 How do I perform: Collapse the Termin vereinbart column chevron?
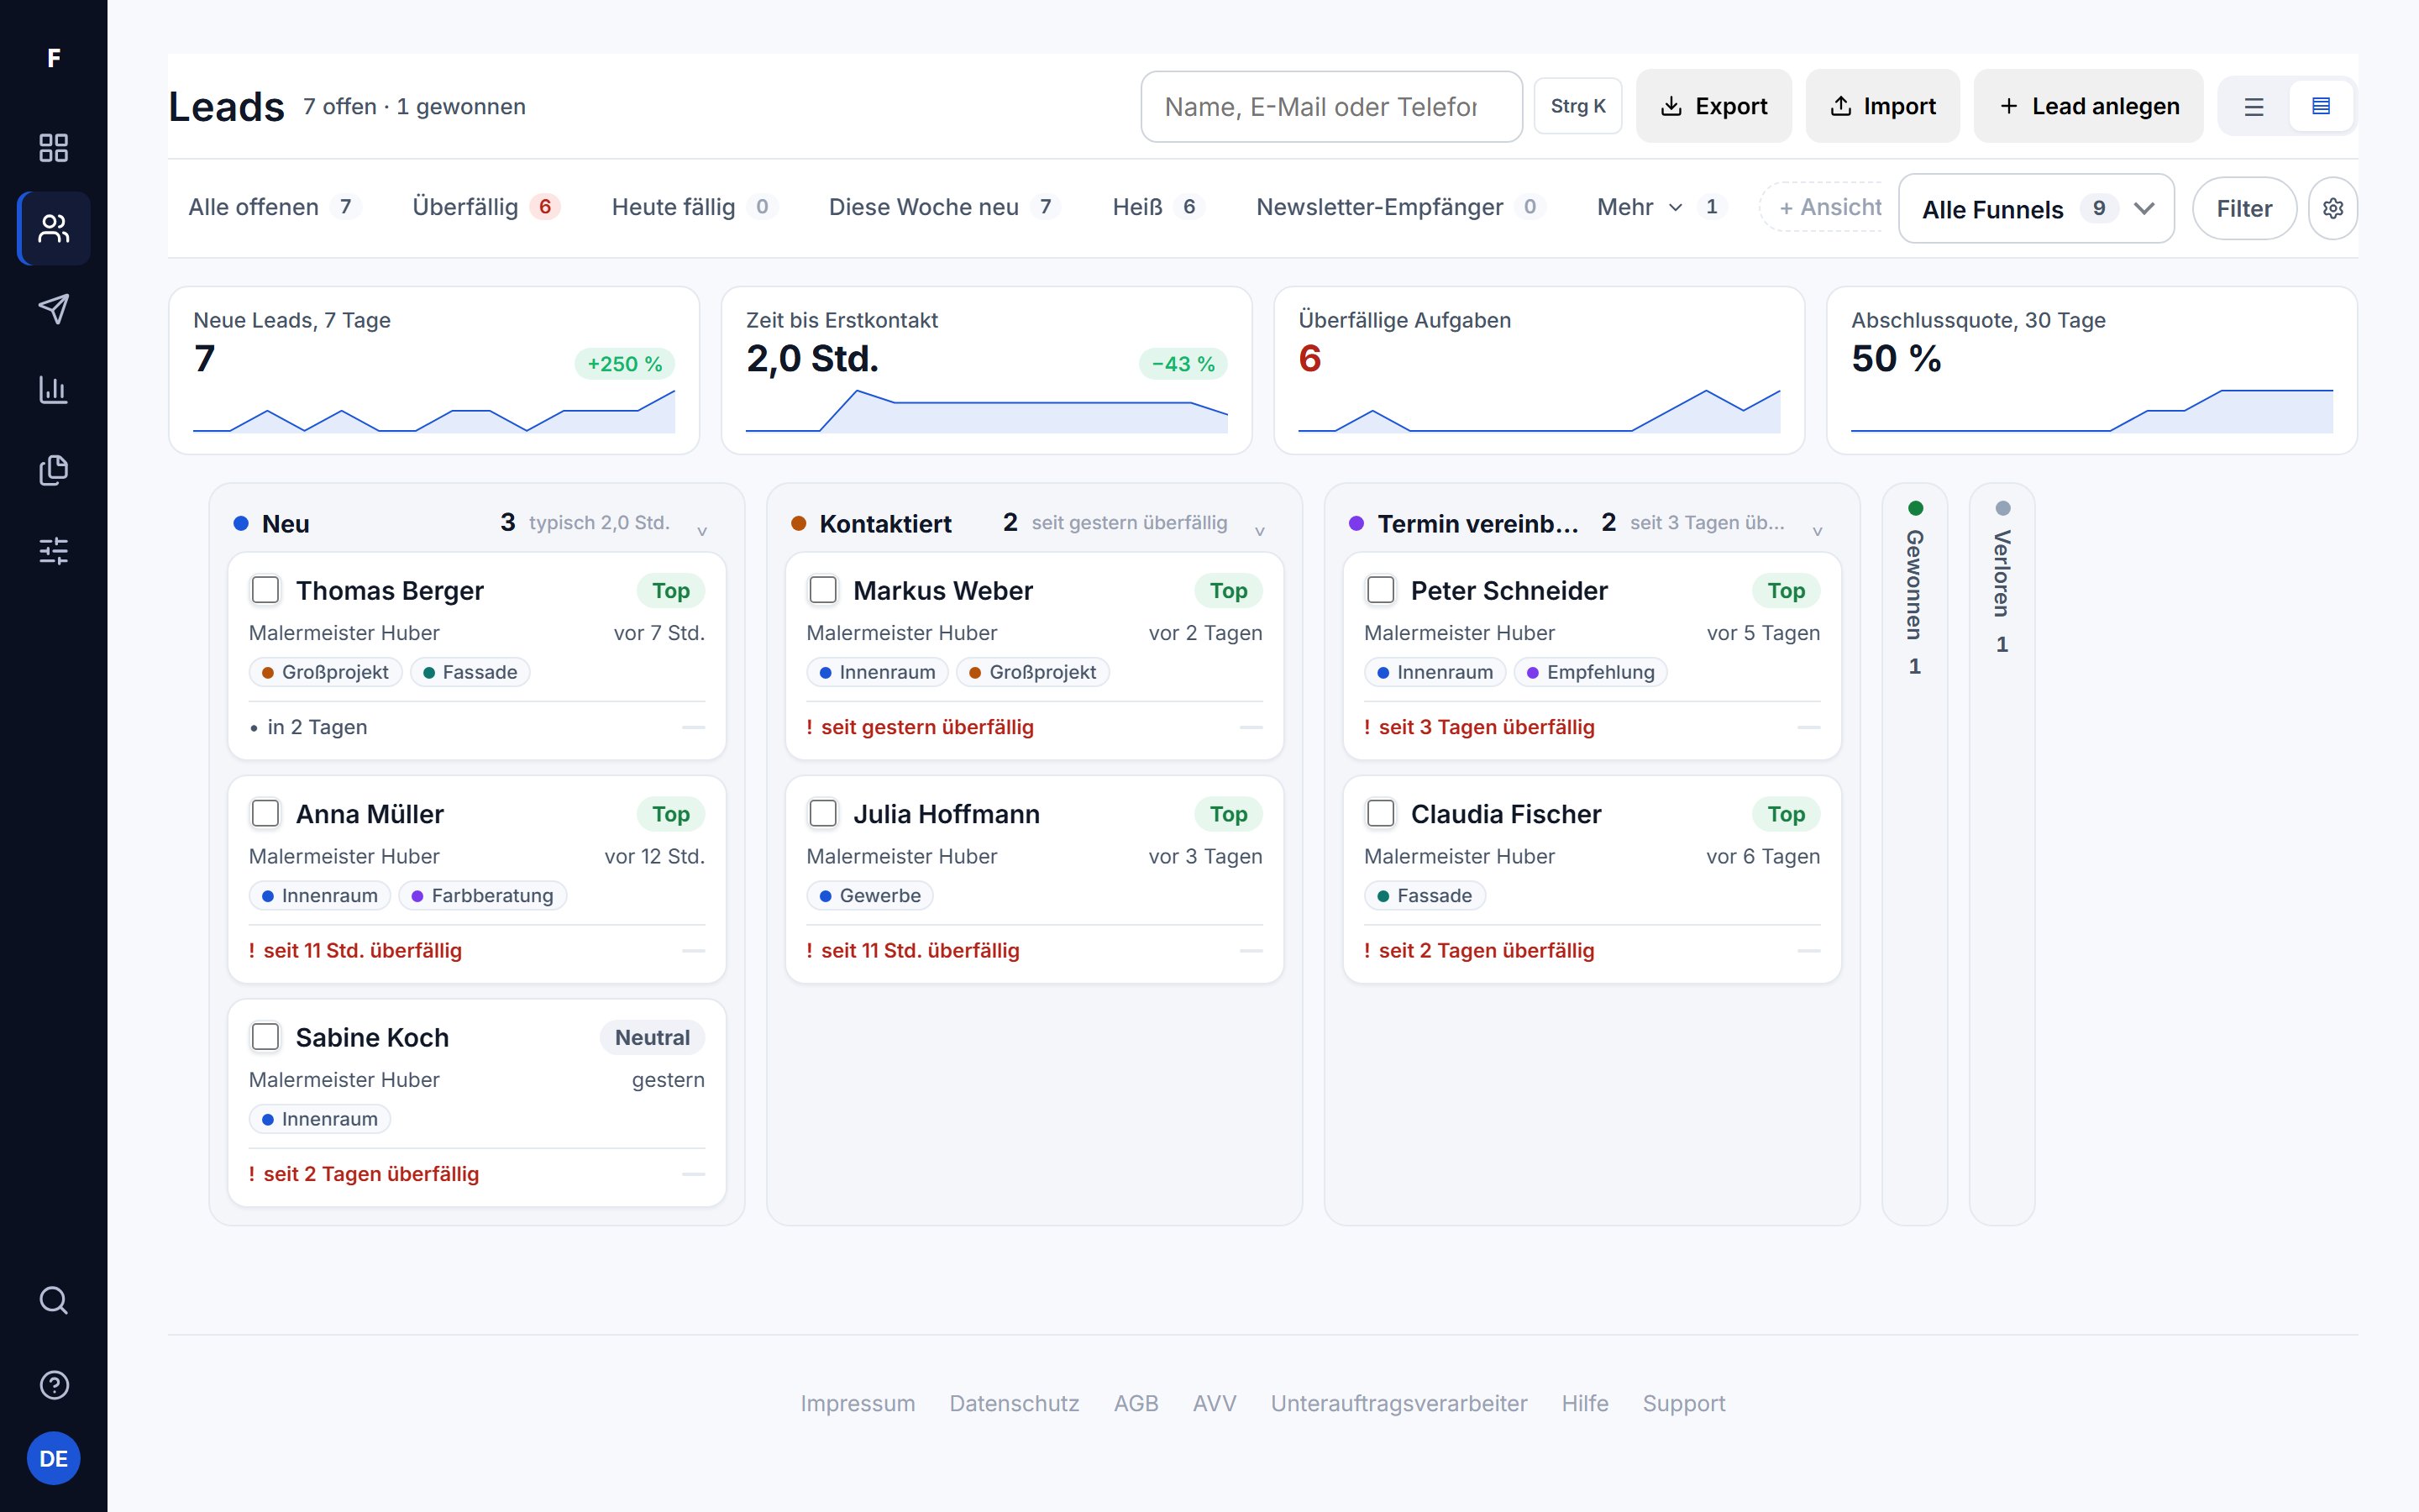[x=1818, y=530]
